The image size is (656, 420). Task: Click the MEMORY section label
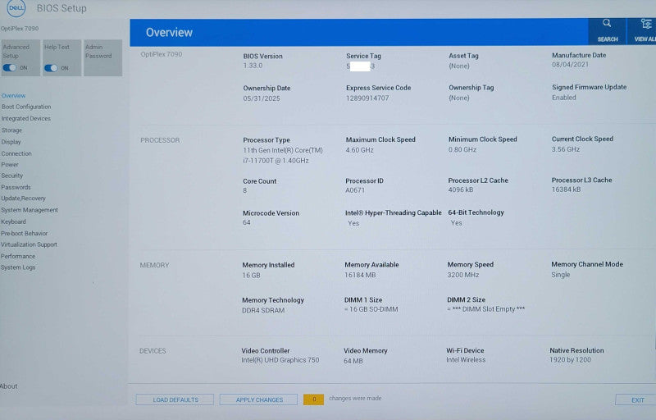[x=154, y=265]
